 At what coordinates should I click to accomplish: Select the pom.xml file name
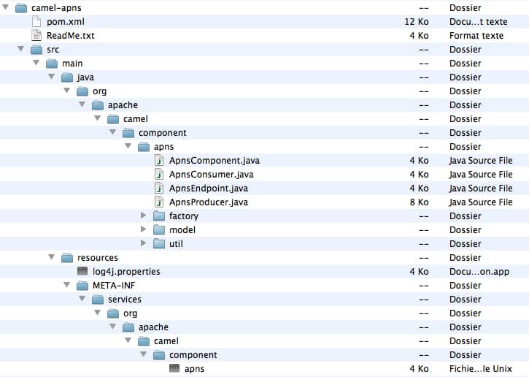[66, 22]
